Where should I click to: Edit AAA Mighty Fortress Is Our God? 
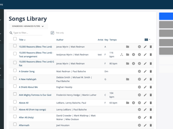point(145,95)
